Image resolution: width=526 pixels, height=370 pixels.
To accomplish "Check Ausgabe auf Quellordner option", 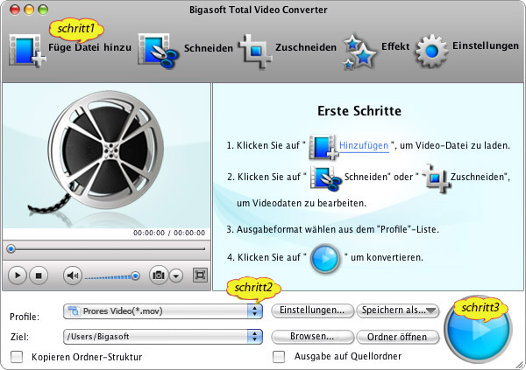I will coord(279,357).
